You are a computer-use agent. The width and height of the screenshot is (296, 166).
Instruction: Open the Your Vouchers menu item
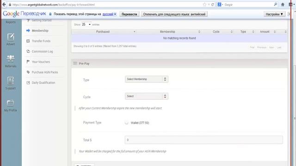point(41,62)
